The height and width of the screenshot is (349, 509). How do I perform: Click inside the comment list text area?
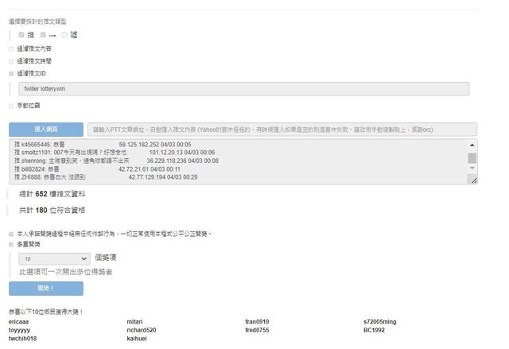point(239,161)
